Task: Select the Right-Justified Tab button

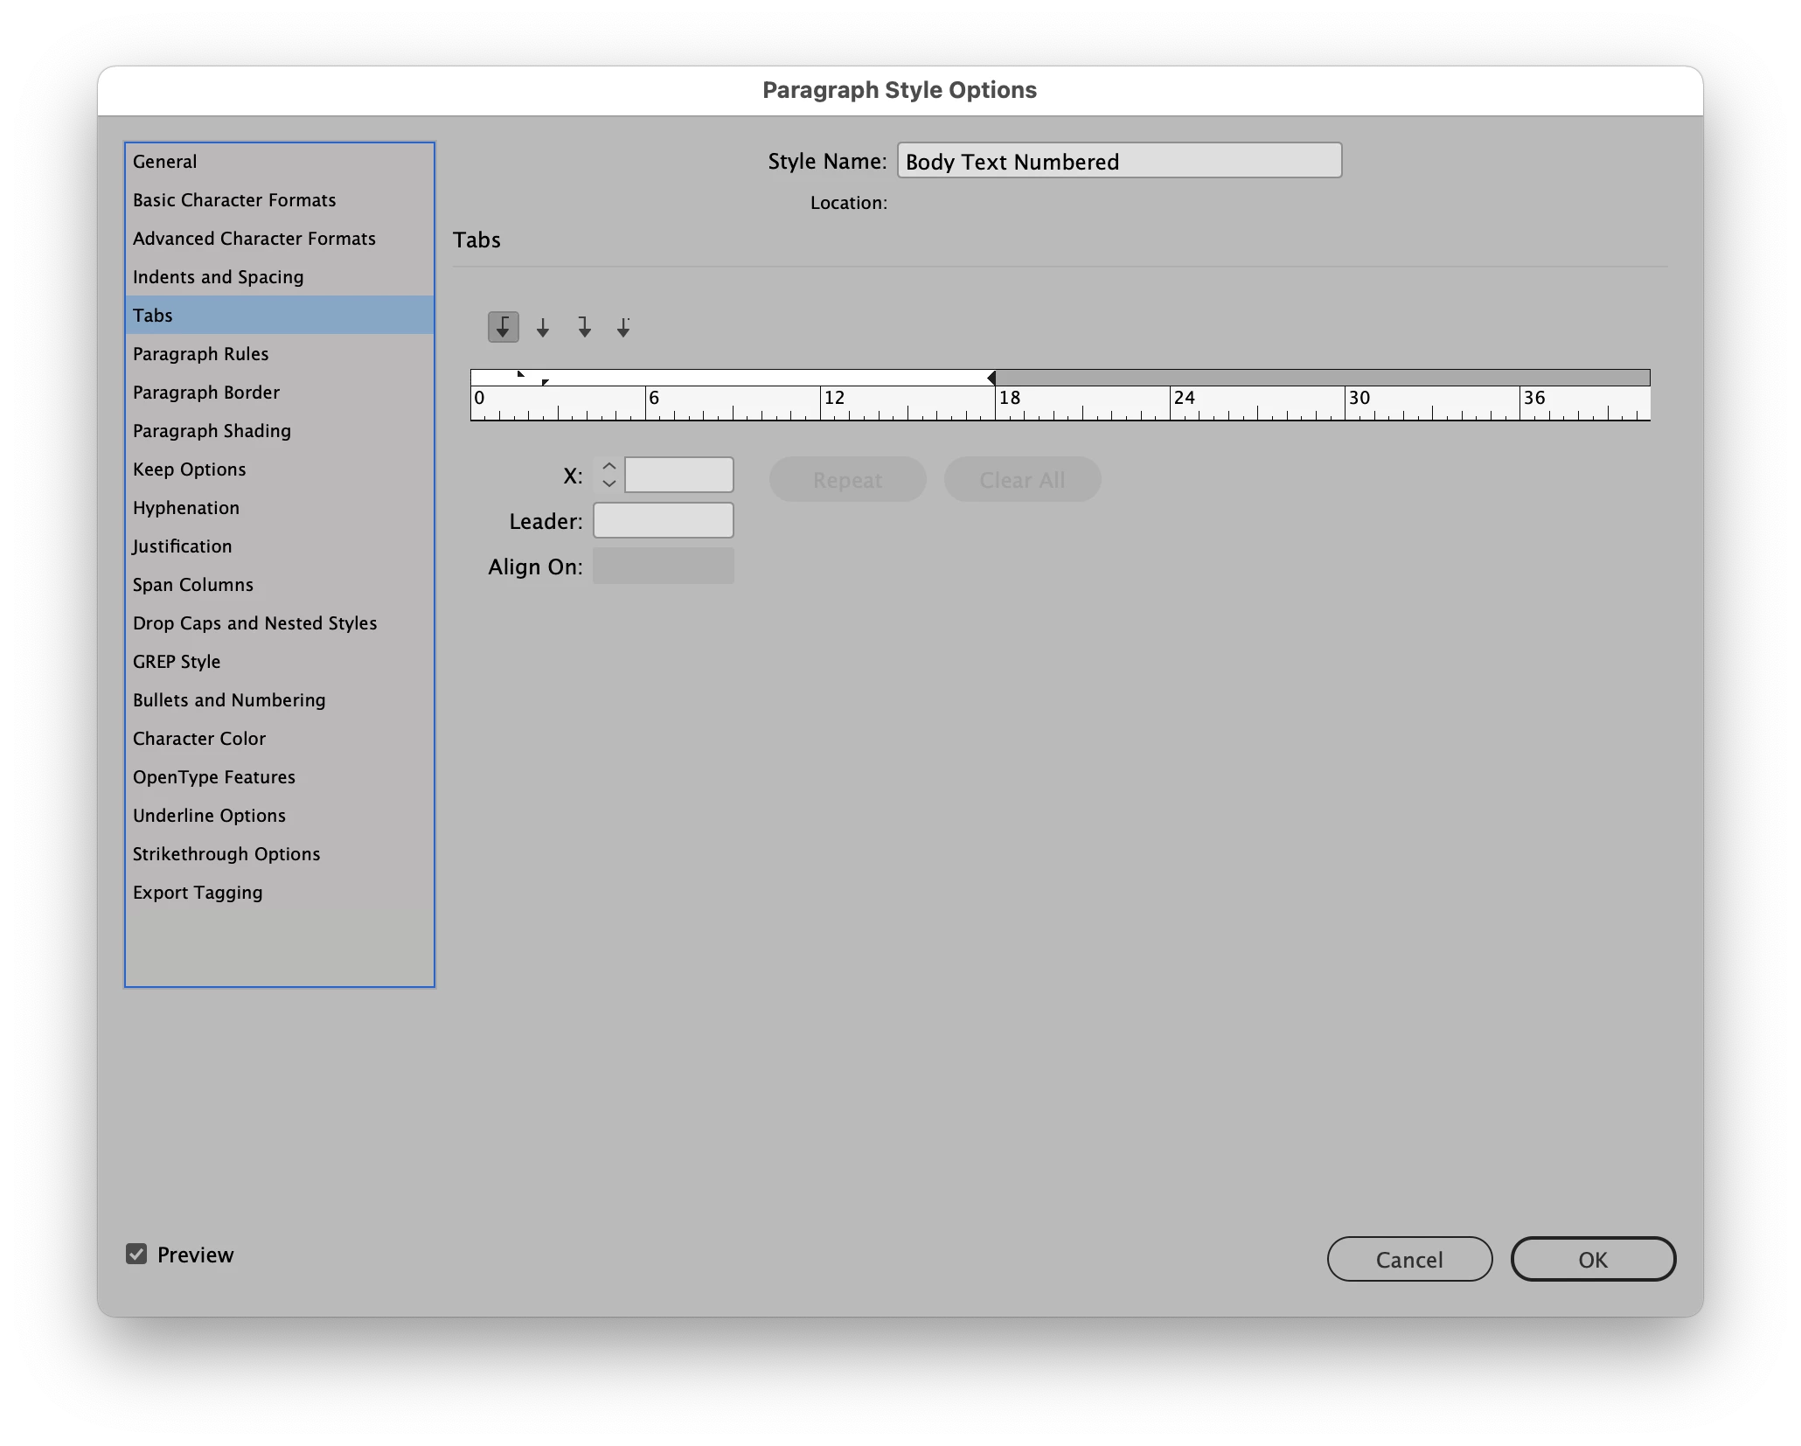Action: pyautogui.click(x=584, y=328)
